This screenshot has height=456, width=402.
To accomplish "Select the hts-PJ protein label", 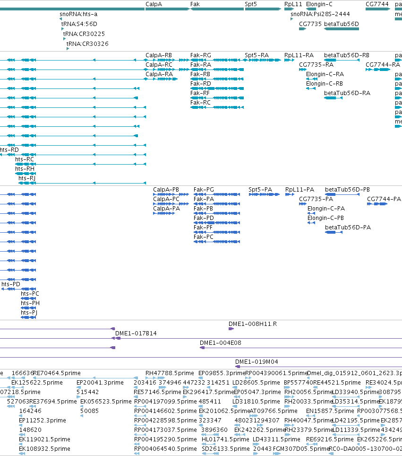I will click(x=29, y=313).
